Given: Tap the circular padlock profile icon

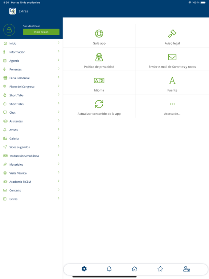Looking at the screenshot, I should (x=9, y=30).
